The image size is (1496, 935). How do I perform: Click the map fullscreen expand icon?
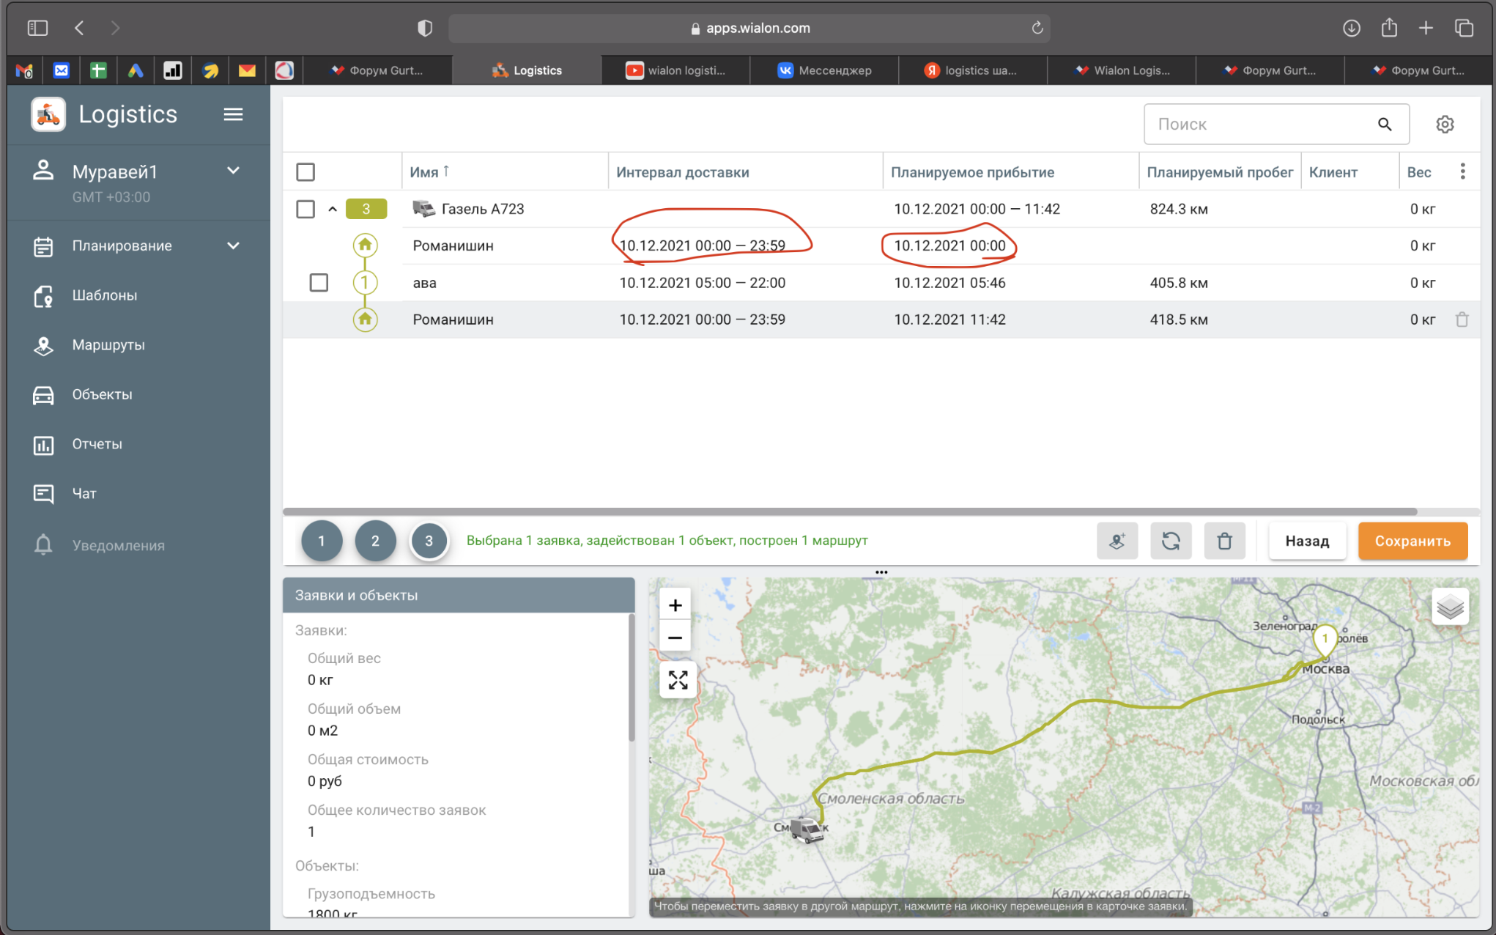pos(678,680)
